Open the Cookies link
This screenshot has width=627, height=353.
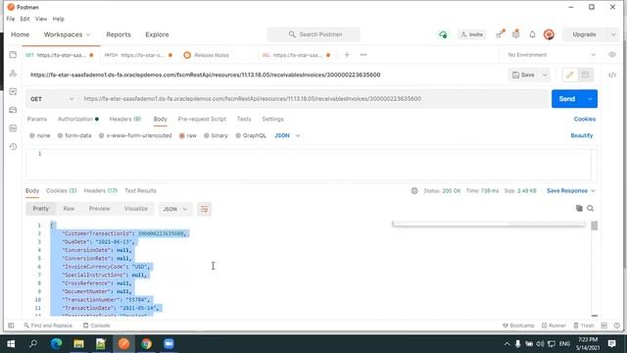click(584, 120)
